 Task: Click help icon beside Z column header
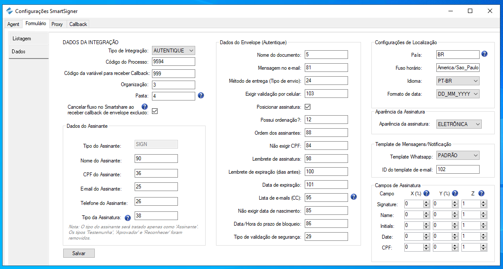point(481,193)
